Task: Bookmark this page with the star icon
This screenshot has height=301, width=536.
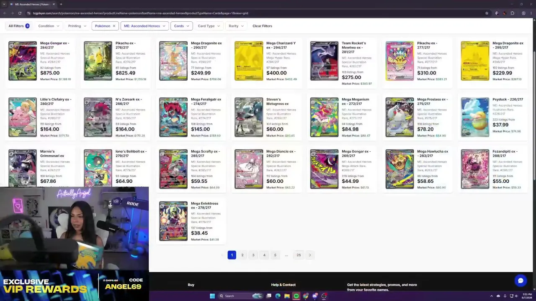Action: coord(487,13)
